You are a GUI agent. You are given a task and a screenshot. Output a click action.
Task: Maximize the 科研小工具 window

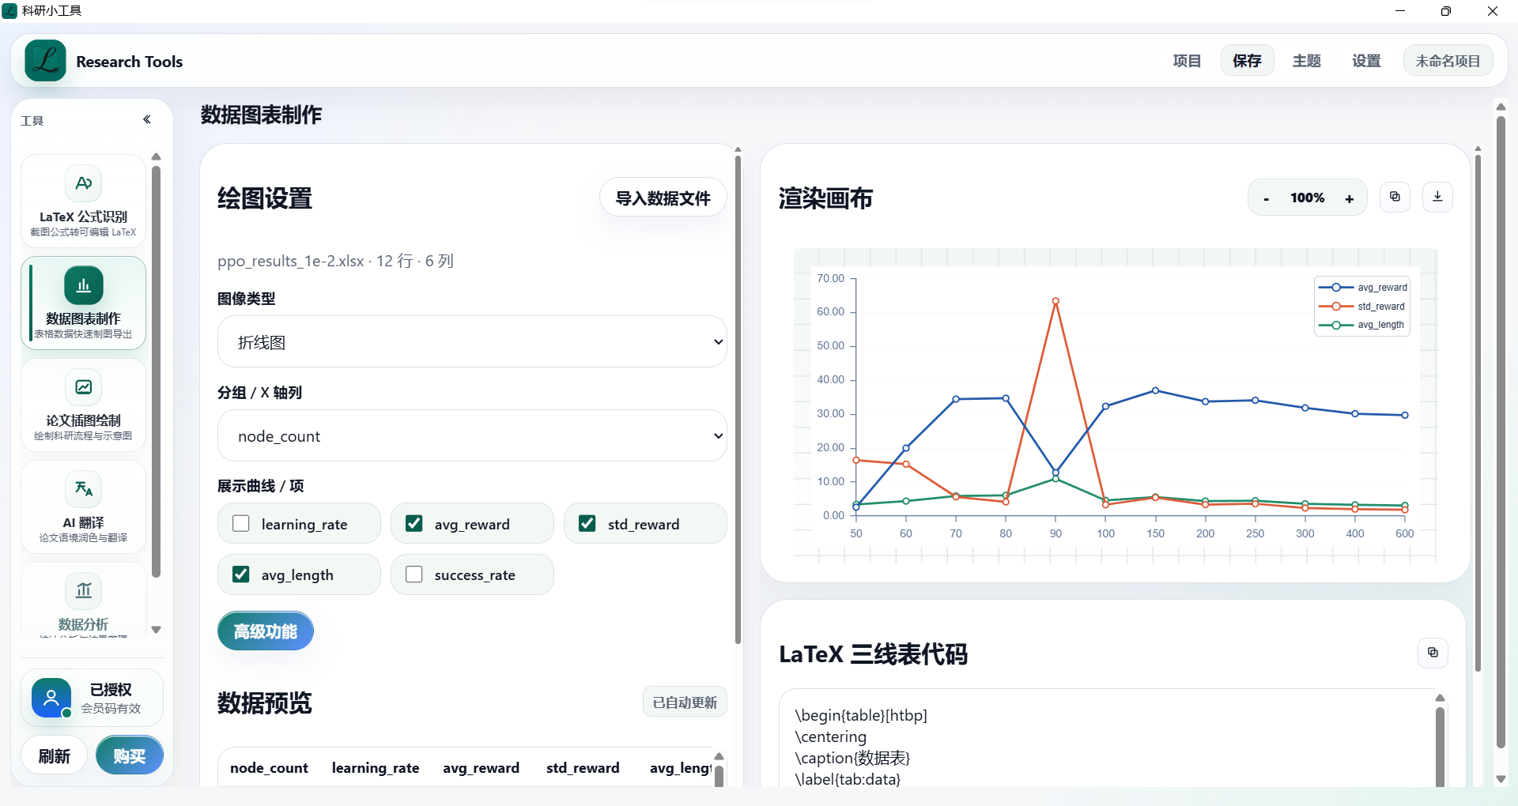click(x=1446, y=11)
